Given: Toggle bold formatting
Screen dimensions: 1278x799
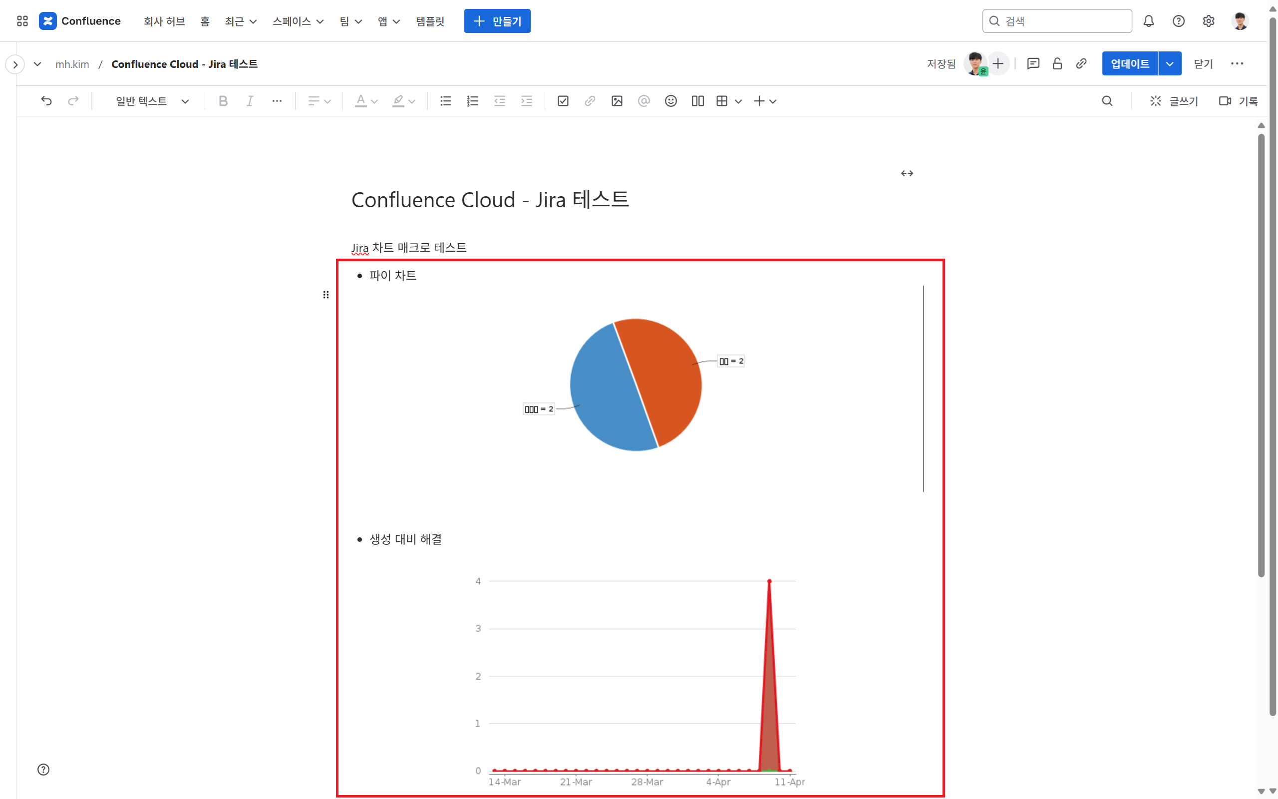Looking at the screenshot, I should [223, 101].
